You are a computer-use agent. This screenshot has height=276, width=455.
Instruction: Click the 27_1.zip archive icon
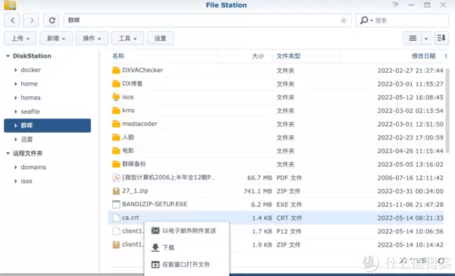tap(116, 190)
